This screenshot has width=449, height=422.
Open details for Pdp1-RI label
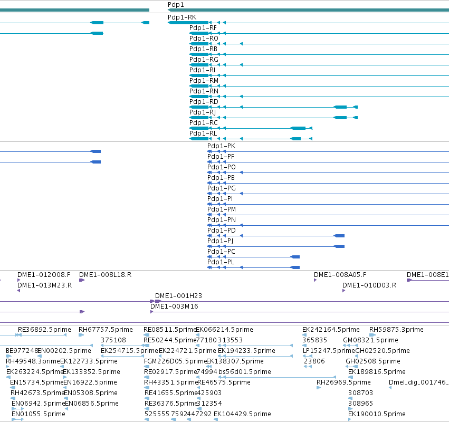click(x=202, y=70)
